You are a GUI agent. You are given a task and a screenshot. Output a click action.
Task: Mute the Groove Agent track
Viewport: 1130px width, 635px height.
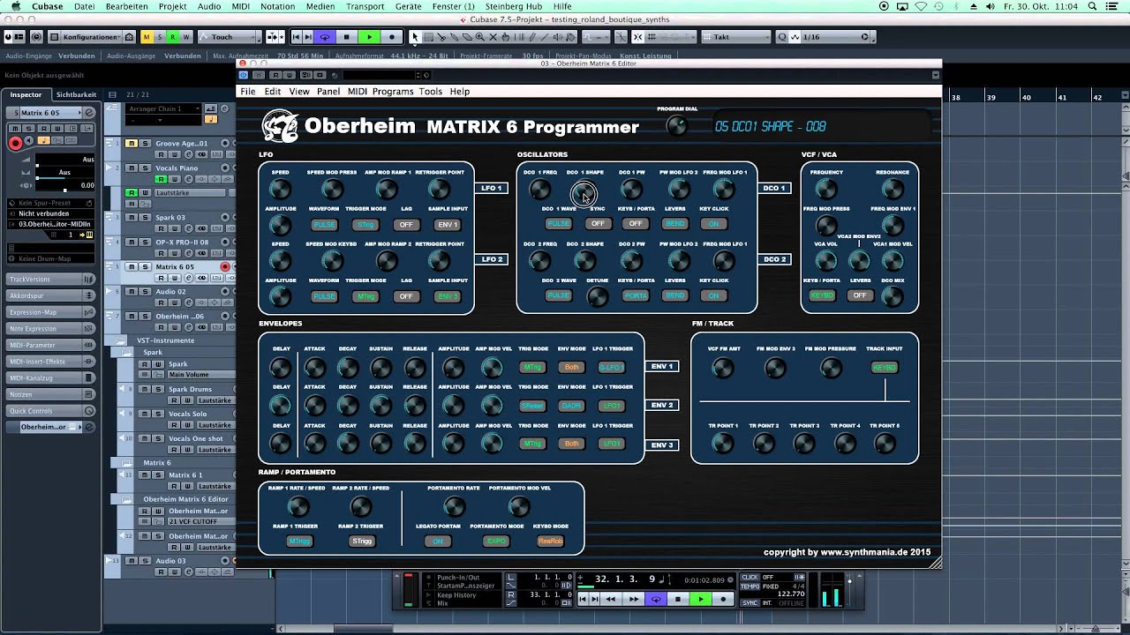point(131,143)
